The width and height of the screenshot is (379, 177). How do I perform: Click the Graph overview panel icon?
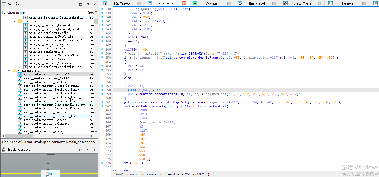click(x=4, y=149)
